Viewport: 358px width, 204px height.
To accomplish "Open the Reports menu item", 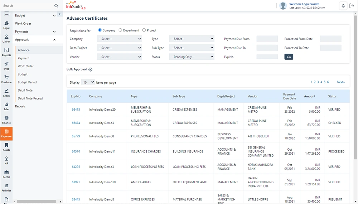I will 20,106.
